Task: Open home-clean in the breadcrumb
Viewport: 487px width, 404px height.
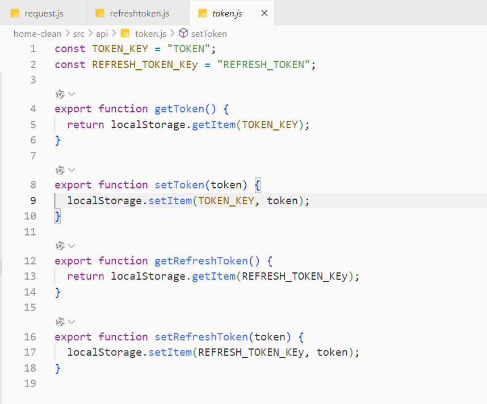Action: [37, 33]
